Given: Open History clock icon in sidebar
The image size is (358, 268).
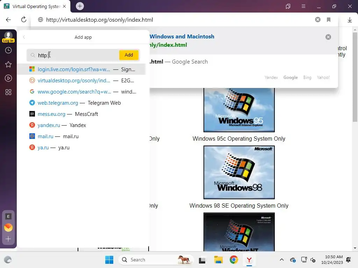Looking at the screenshot, I should (x=8, y=50).
